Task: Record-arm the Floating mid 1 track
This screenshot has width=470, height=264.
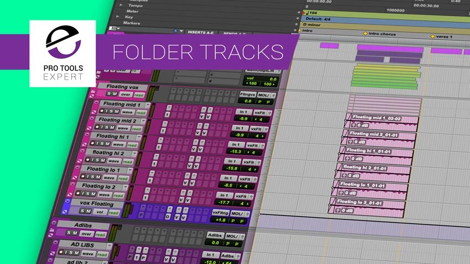Action: [102, 112]
